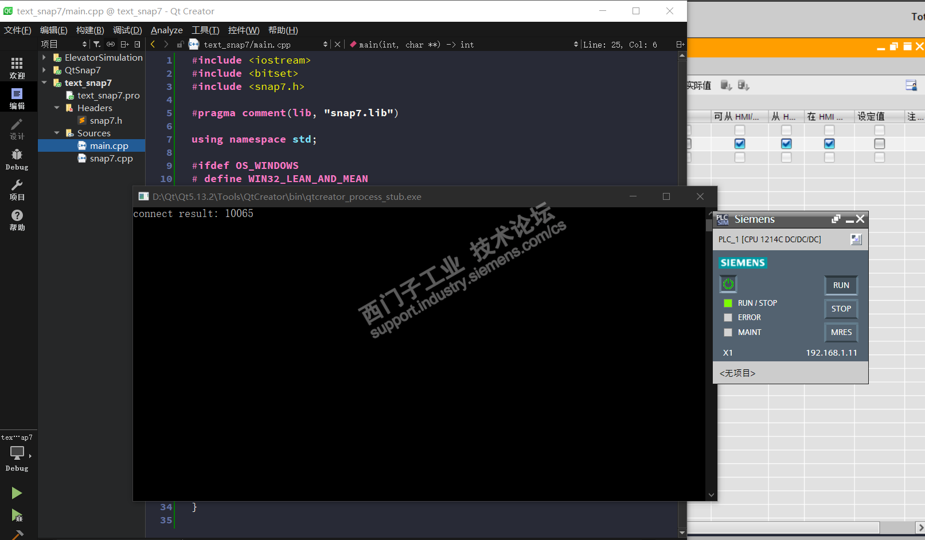Screen dimensions: 925x540
Task: Click the PLCSIM power button
Action: click(728, 284)
